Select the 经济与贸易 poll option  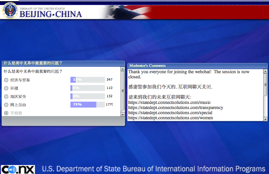click(6, 80)
